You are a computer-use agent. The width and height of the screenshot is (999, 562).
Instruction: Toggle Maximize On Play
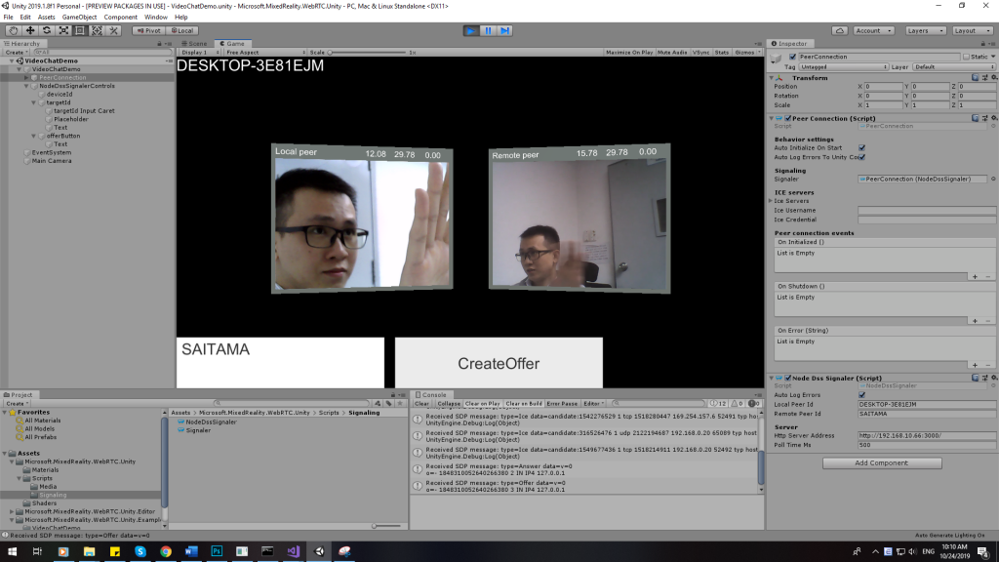click(629, 53)
